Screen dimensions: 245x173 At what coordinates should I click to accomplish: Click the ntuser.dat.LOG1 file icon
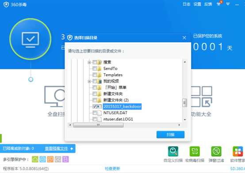pos(100,119)
